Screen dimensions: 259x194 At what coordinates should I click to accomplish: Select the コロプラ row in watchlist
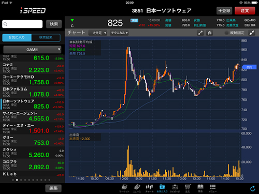click(x=32, y=165)
